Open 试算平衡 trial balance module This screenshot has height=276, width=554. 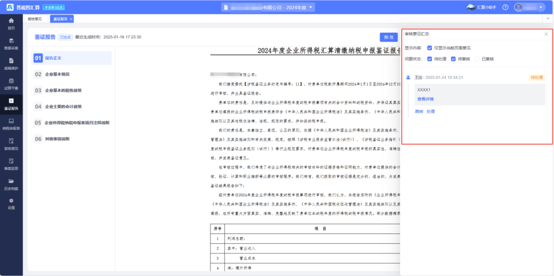tap(11, 83)
